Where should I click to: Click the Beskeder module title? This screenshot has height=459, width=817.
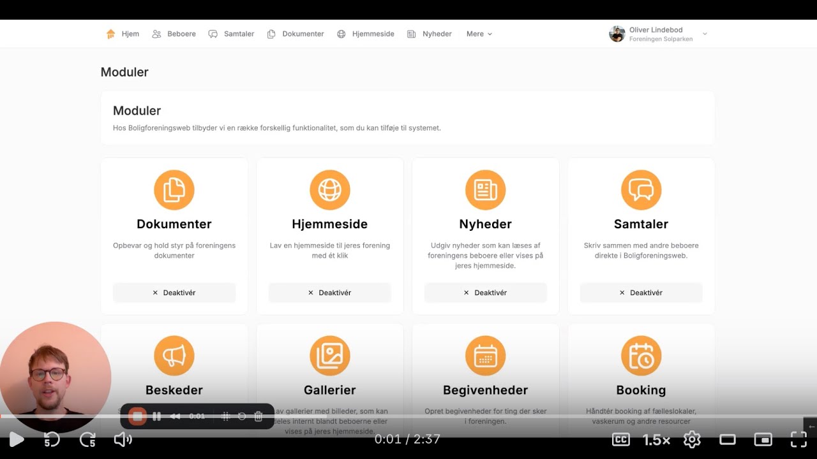click(x=174, y=390)
